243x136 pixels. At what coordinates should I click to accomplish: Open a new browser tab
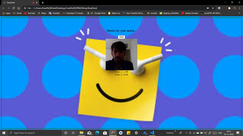43,3
